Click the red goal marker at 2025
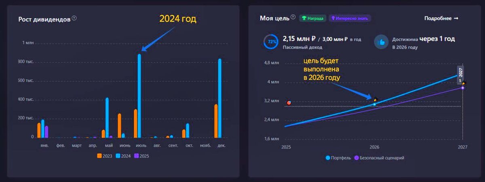Viewport: 485px width, 182px height. pyautogui.click(x=289, y=103)
